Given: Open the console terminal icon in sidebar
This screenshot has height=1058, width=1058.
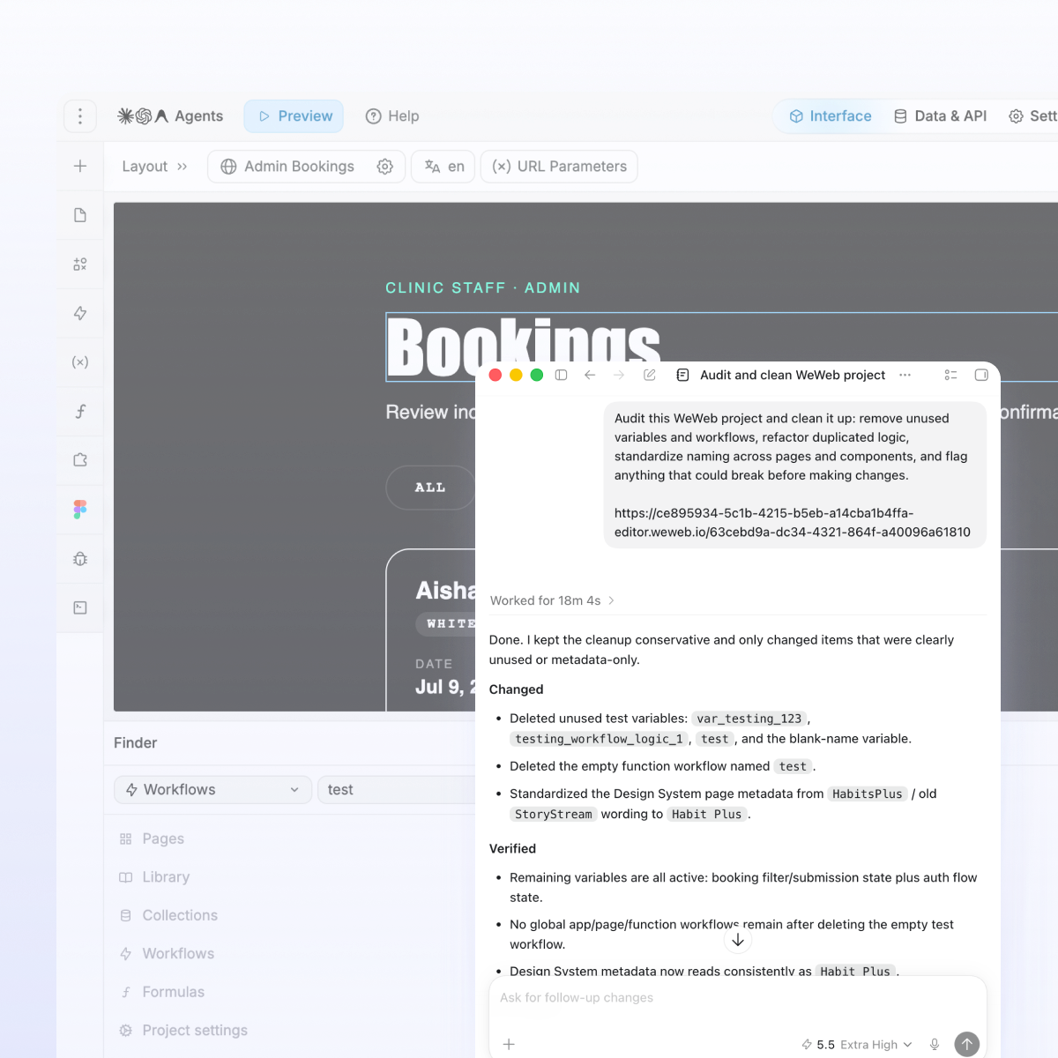Looking at the screenshot, I should pyautogui.click(x=80, y=607).
